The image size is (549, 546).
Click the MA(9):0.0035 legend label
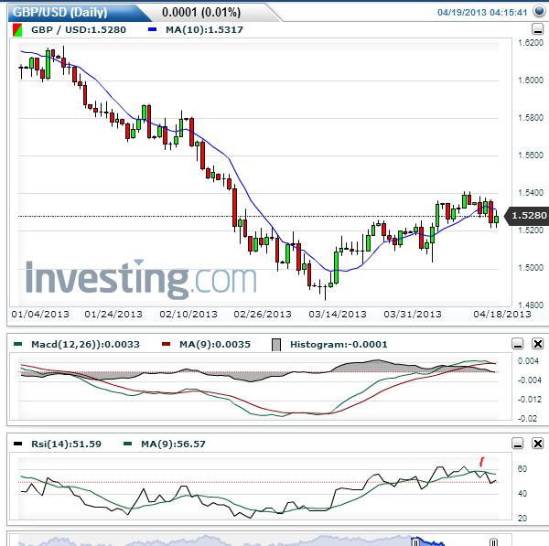215,345
